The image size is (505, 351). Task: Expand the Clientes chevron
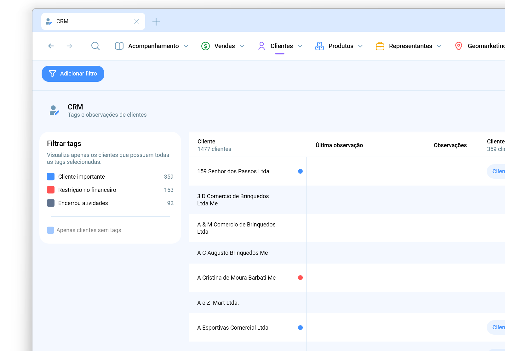pos(300,46)
